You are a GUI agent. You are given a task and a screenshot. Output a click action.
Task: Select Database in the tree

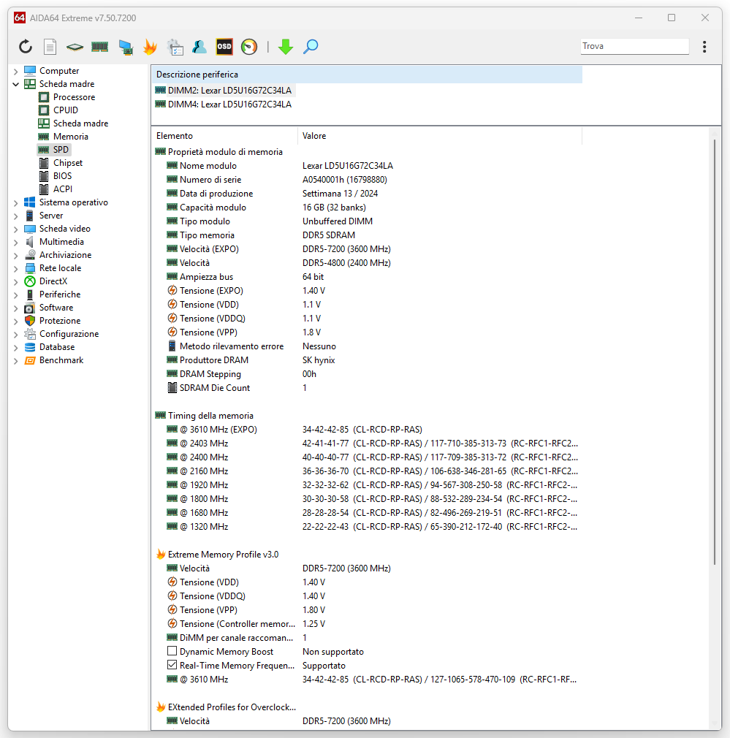(x=56, y=347)
